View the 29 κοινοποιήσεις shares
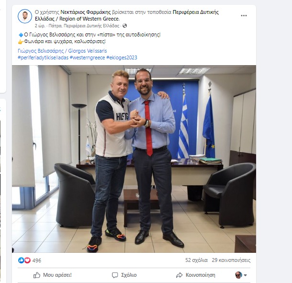This screenshot has height=283, width=292. (231, 260)
